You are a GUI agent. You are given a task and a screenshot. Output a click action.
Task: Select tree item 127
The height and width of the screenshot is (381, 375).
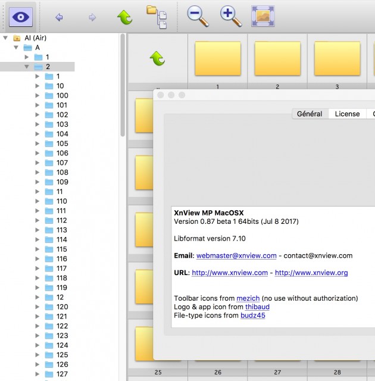[x=62, y=374]
